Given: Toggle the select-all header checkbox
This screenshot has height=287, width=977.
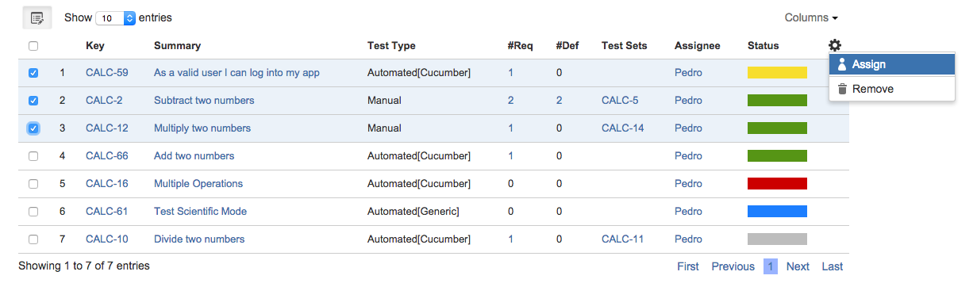Looking at the screenshot, I should 33,46.
